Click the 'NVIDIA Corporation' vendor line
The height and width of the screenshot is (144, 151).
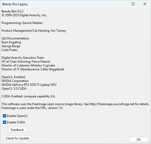(x=15, y=81)
